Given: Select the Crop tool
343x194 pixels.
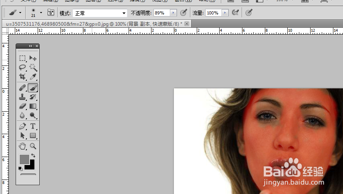Looking at the screenshot, I should coord(22,76).
